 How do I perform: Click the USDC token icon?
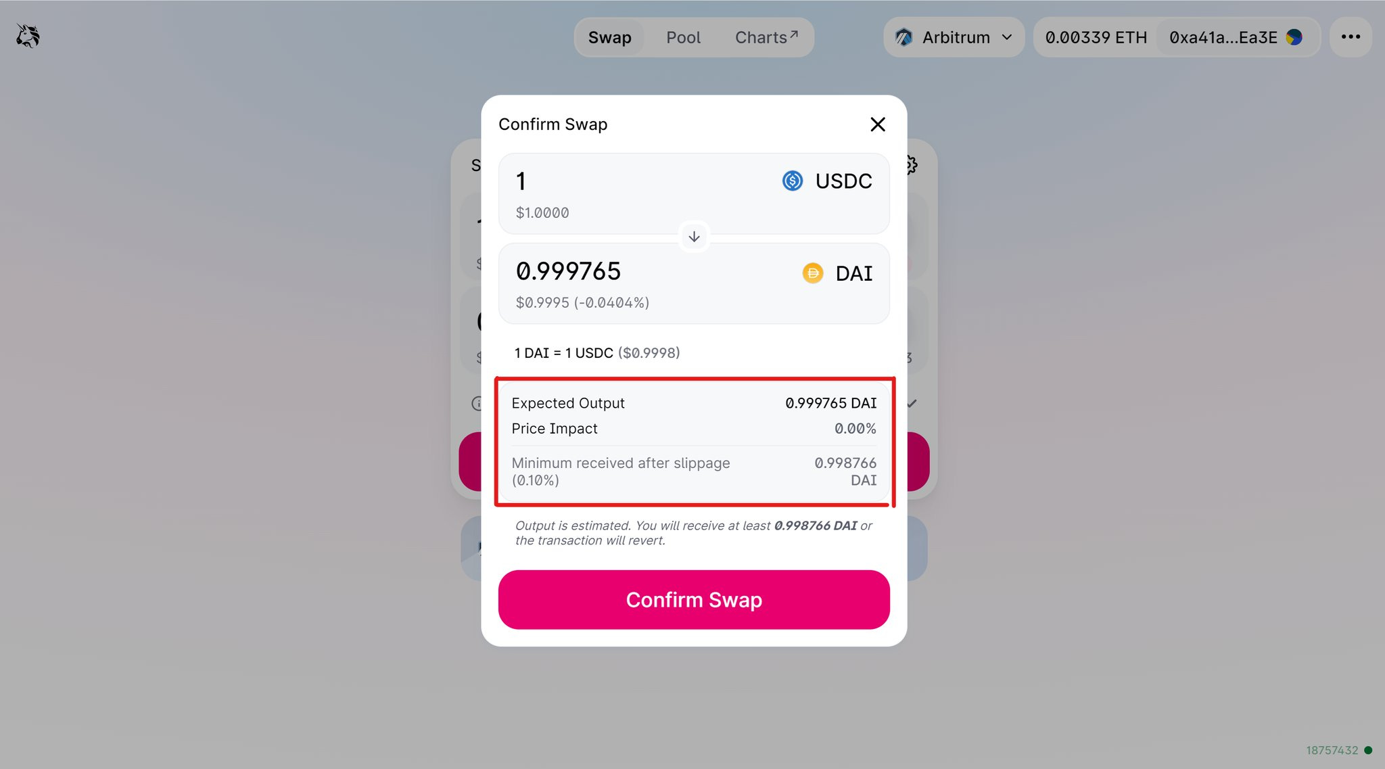[x=793, y=181]
